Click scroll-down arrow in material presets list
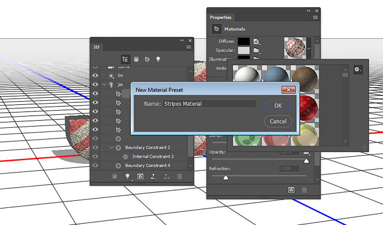This screenshot has width=383, height=225. [345, 141]
